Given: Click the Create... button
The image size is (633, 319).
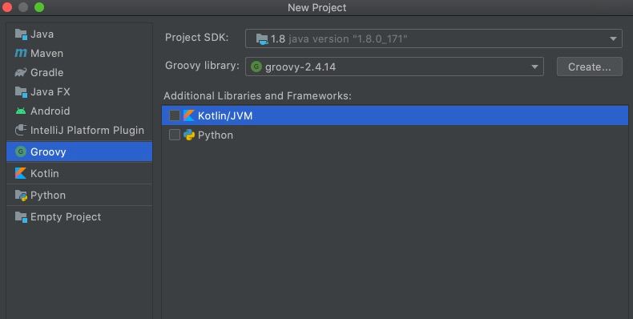Looking at the screenshot, I should 590,67.
